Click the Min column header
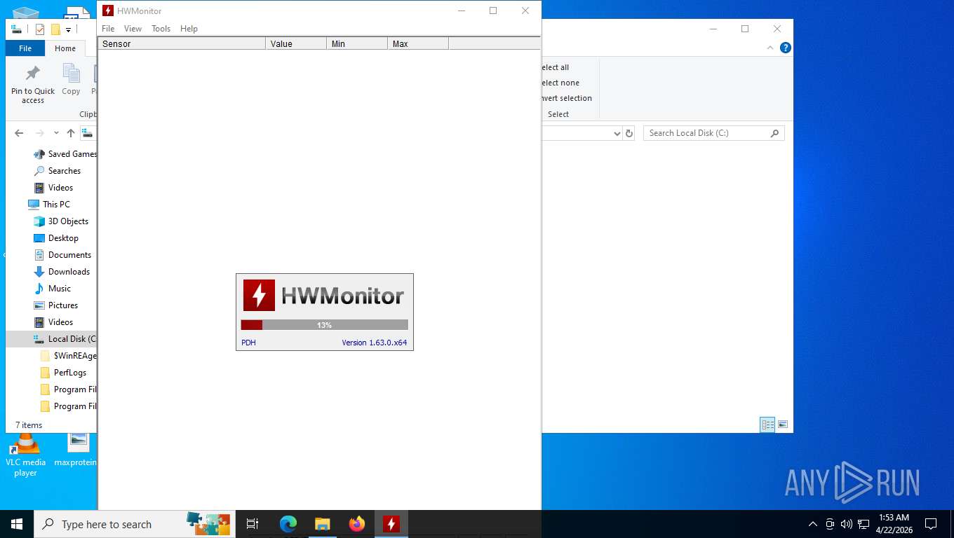954x538 pixels. click(357, 43)
